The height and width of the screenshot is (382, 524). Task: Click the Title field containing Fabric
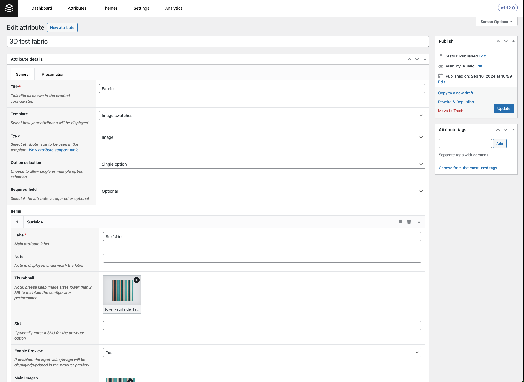(x=262, y=88)
